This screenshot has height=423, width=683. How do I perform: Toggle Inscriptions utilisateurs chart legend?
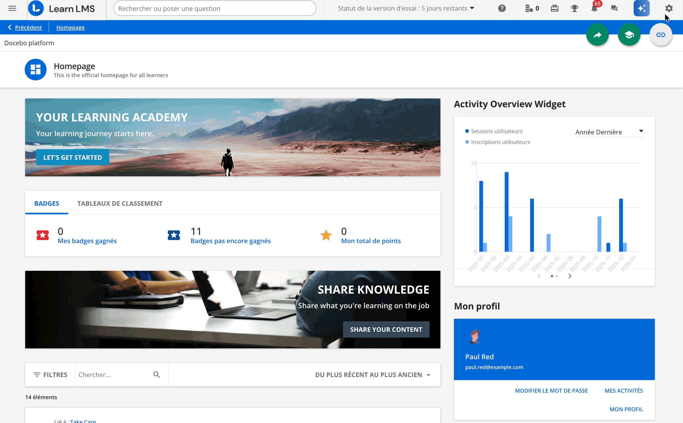500,142
